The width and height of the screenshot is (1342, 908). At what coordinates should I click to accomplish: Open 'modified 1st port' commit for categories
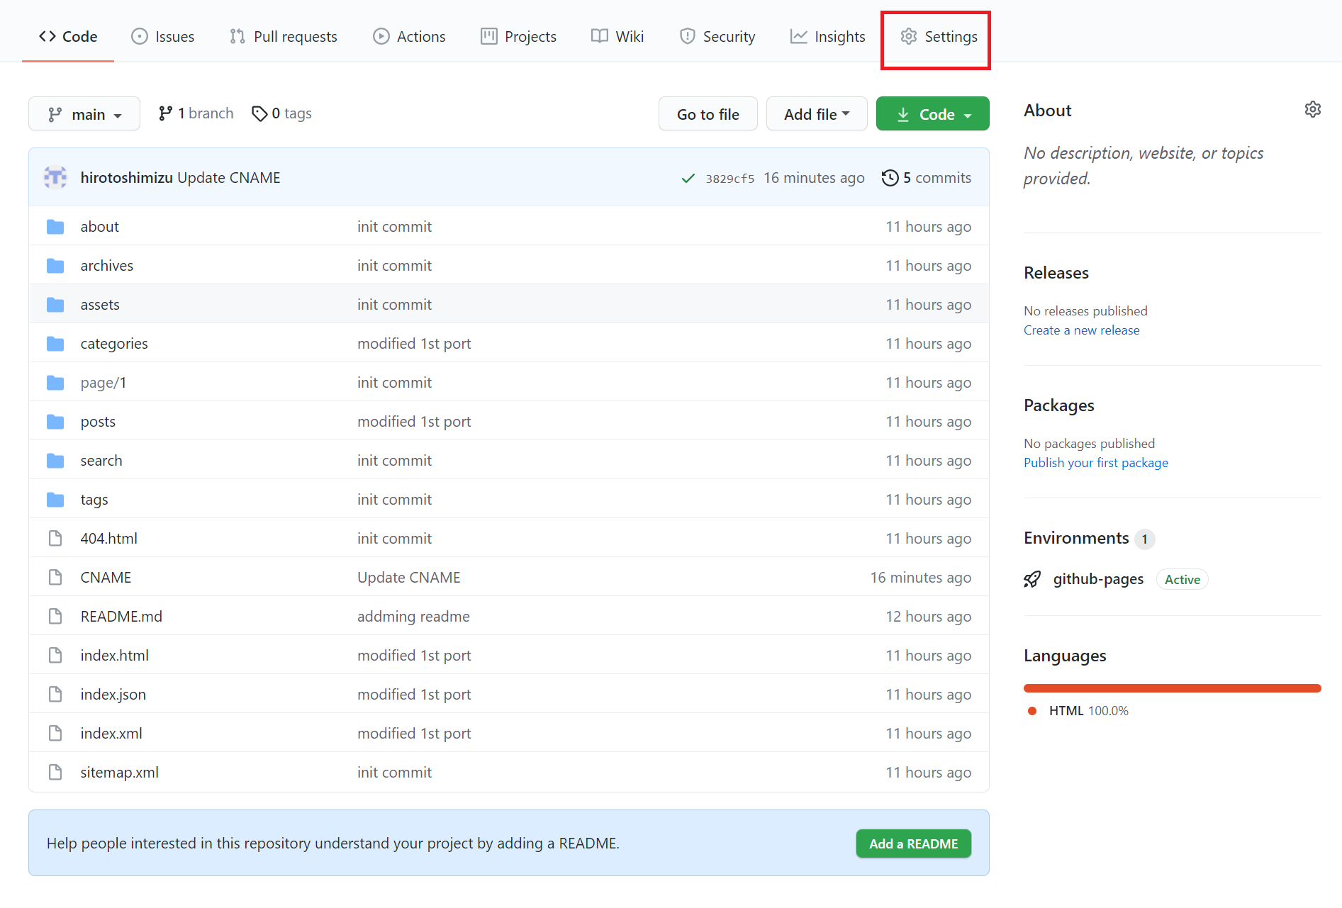[x=414, y=343]
